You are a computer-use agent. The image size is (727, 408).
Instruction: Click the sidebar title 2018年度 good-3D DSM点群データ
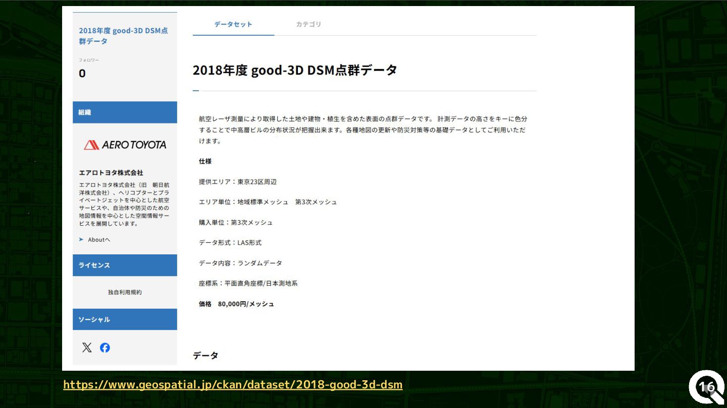click(x=124, y=36)
